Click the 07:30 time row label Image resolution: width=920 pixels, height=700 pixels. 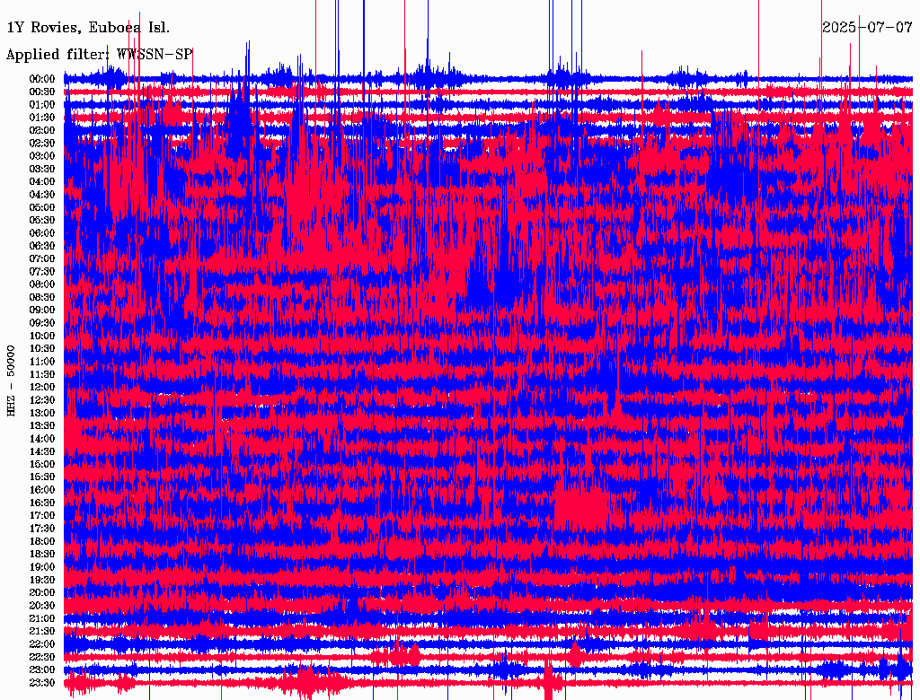(43, 271)
